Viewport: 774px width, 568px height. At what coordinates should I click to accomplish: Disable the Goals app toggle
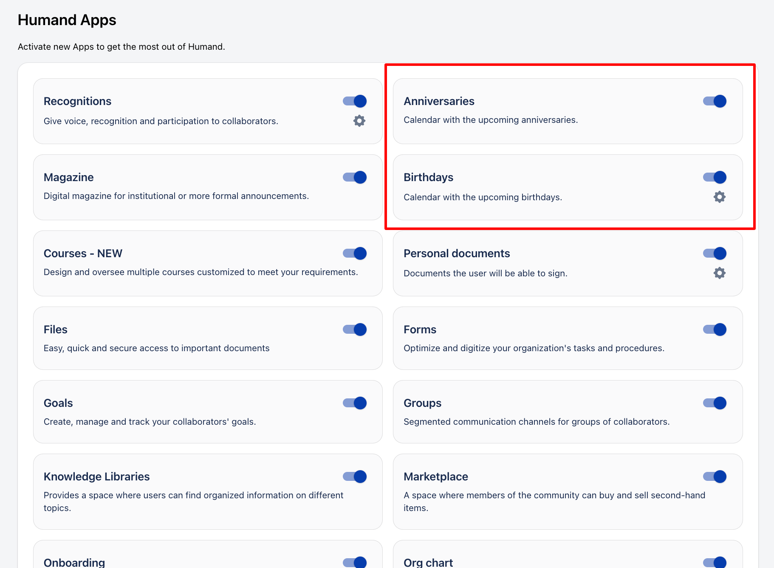pyautogui.click(x=355, y=403)
